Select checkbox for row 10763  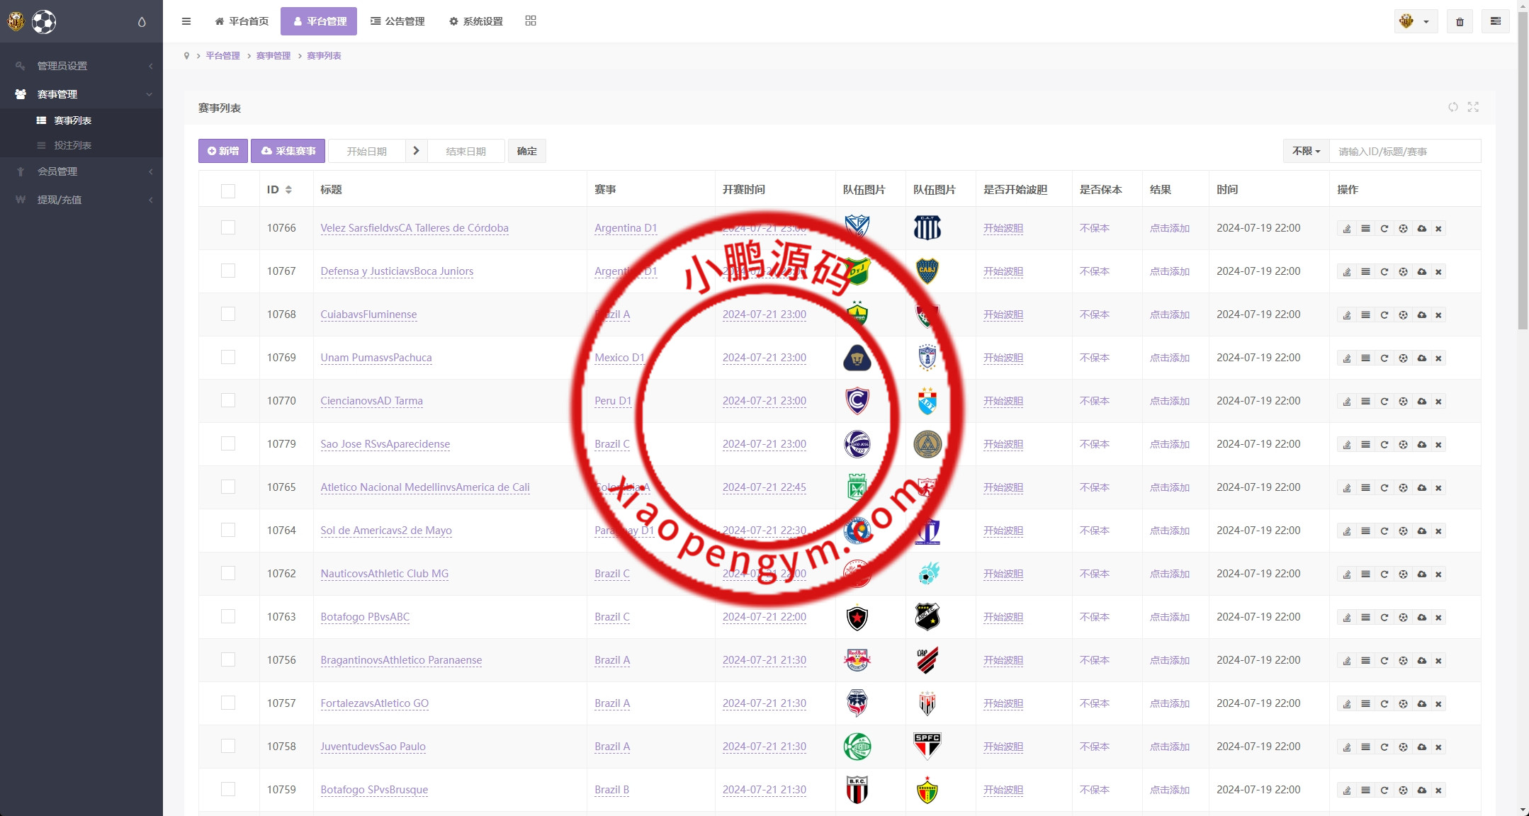tap(228, 617)
